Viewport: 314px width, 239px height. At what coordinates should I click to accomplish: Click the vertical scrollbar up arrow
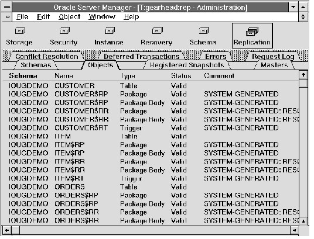click(303, 75)
